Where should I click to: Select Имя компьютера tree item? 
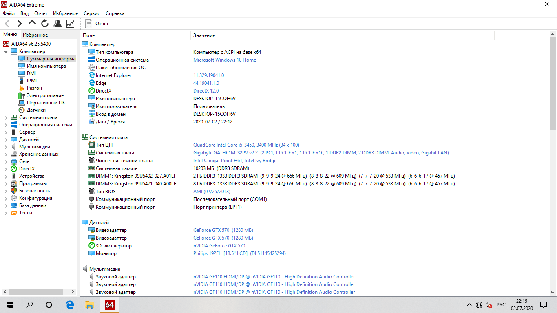46,66
